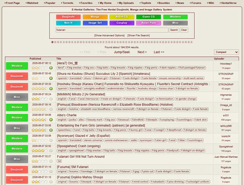Expand Show Advanced Options

pos(109,35)
